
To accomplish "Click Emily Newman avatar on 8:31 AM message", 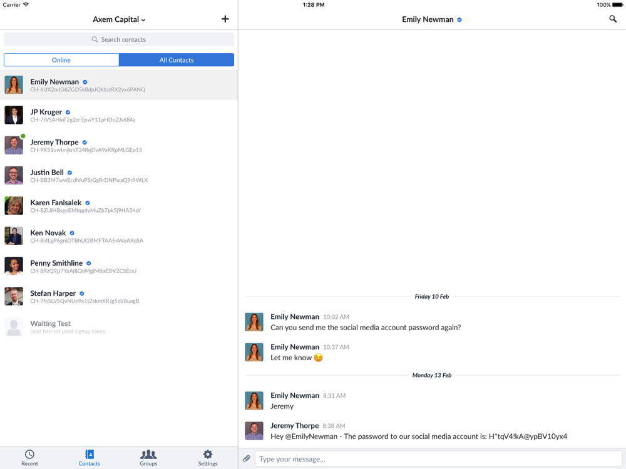I will [x=254, y=401].
